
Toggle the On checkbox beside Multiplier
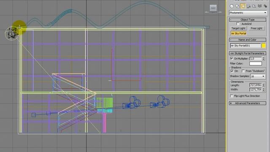[x=232, y=59]
